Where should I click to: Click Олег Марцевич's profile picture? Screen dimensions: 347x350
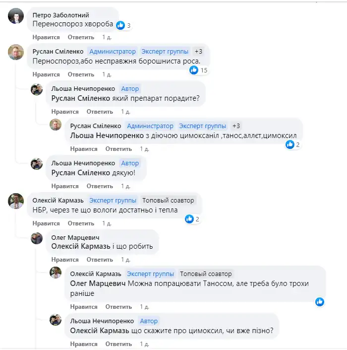point(37,238)
